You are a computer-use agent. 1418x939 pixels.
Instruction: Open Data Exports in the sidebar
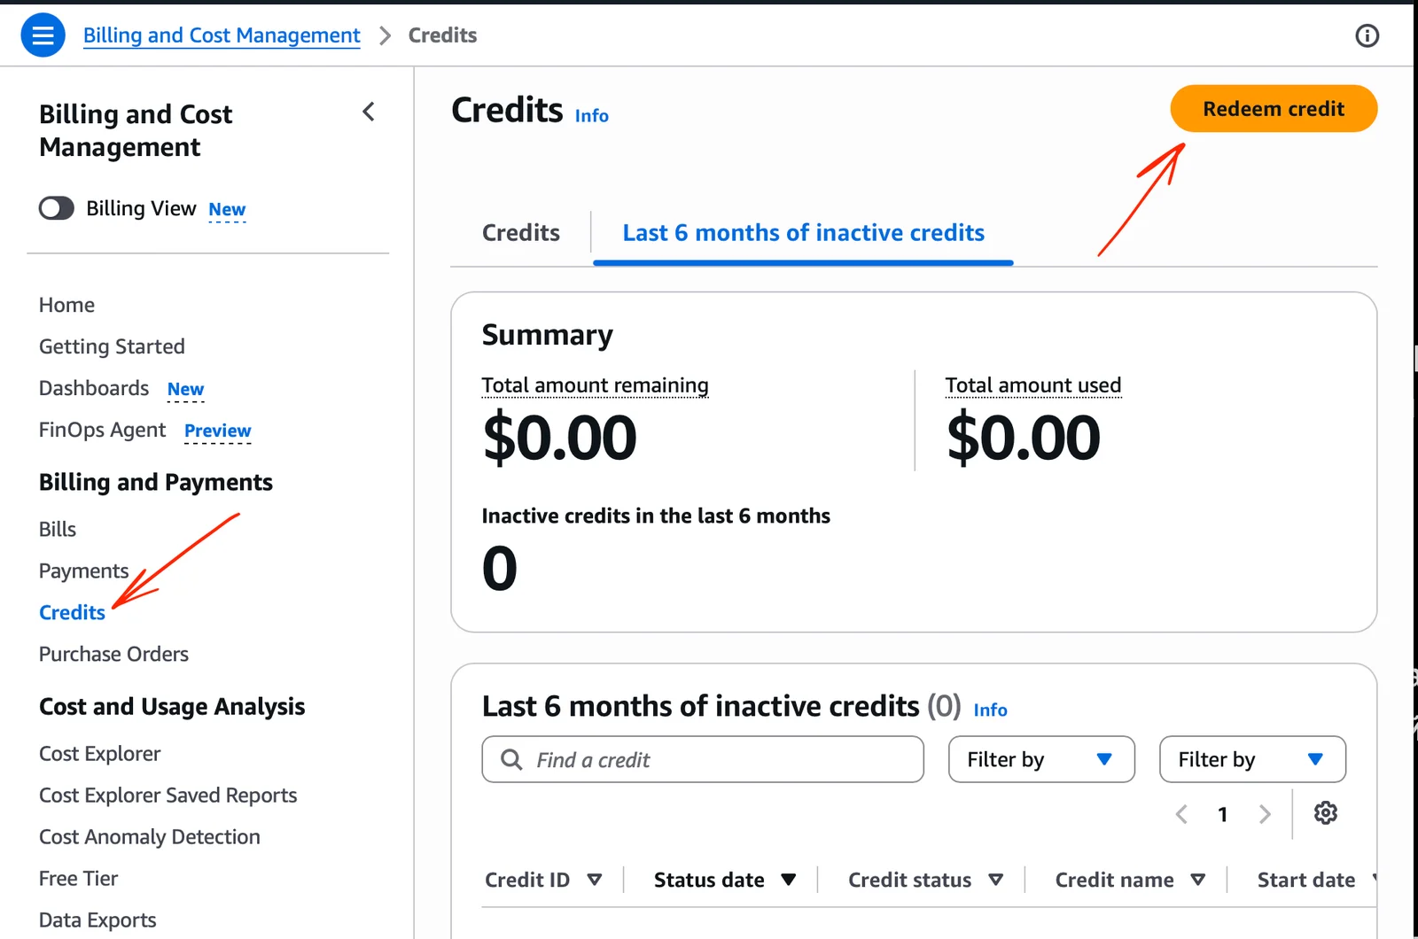(x=97, y=920)
